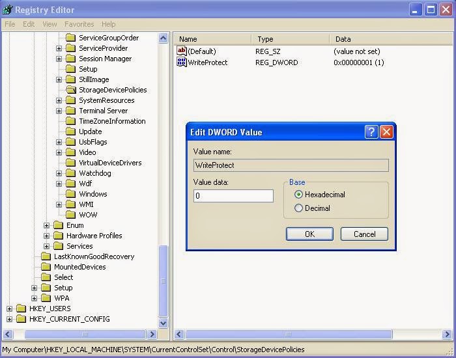
Task: Click the UsbFlags folder icon
Action: pos(70,142)
